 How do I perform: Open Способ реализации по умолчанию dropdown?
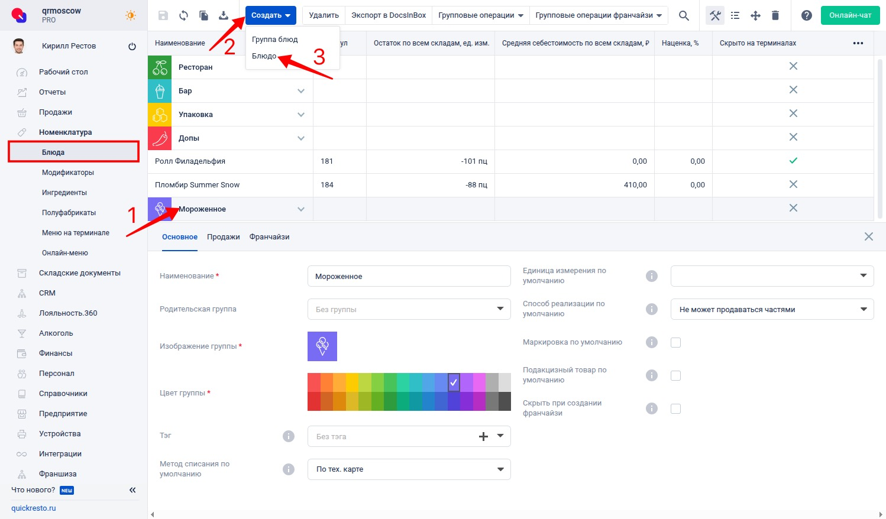click(x=772, y=309)
